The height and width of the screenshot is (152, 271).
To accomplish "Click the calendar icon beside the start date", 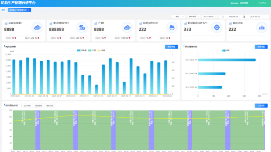I will [x=223, y=16].
